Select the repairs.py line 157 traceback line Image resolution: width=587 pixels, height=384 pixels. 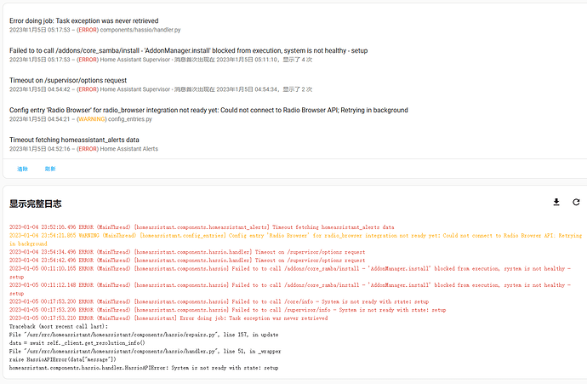coord(144,334)
